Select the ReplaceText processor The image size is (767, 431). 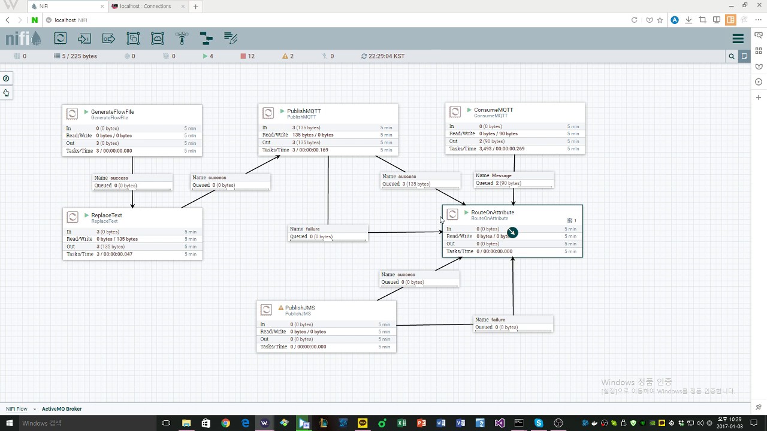[x=132, y=233]
